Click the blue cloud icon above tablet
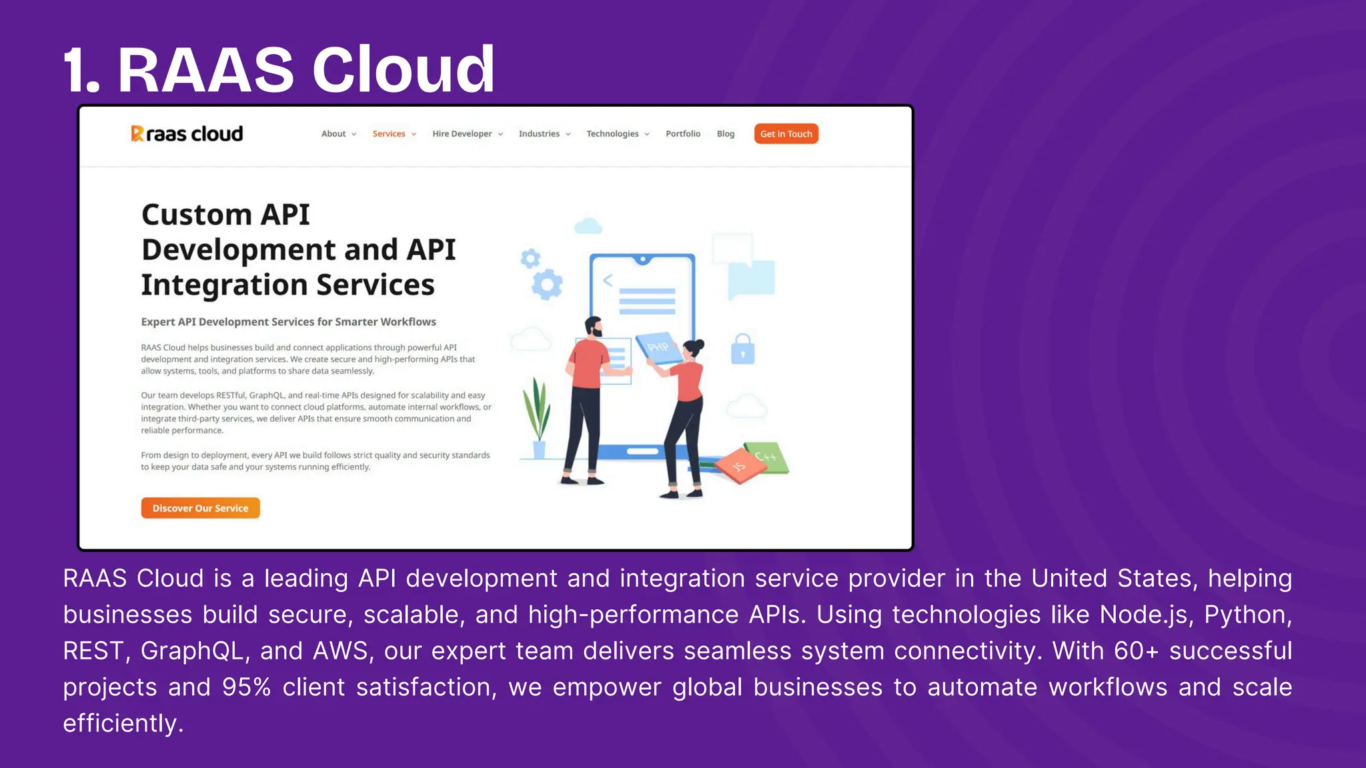Viewport: 1366px width, 768px height. [x=588, y=227]
